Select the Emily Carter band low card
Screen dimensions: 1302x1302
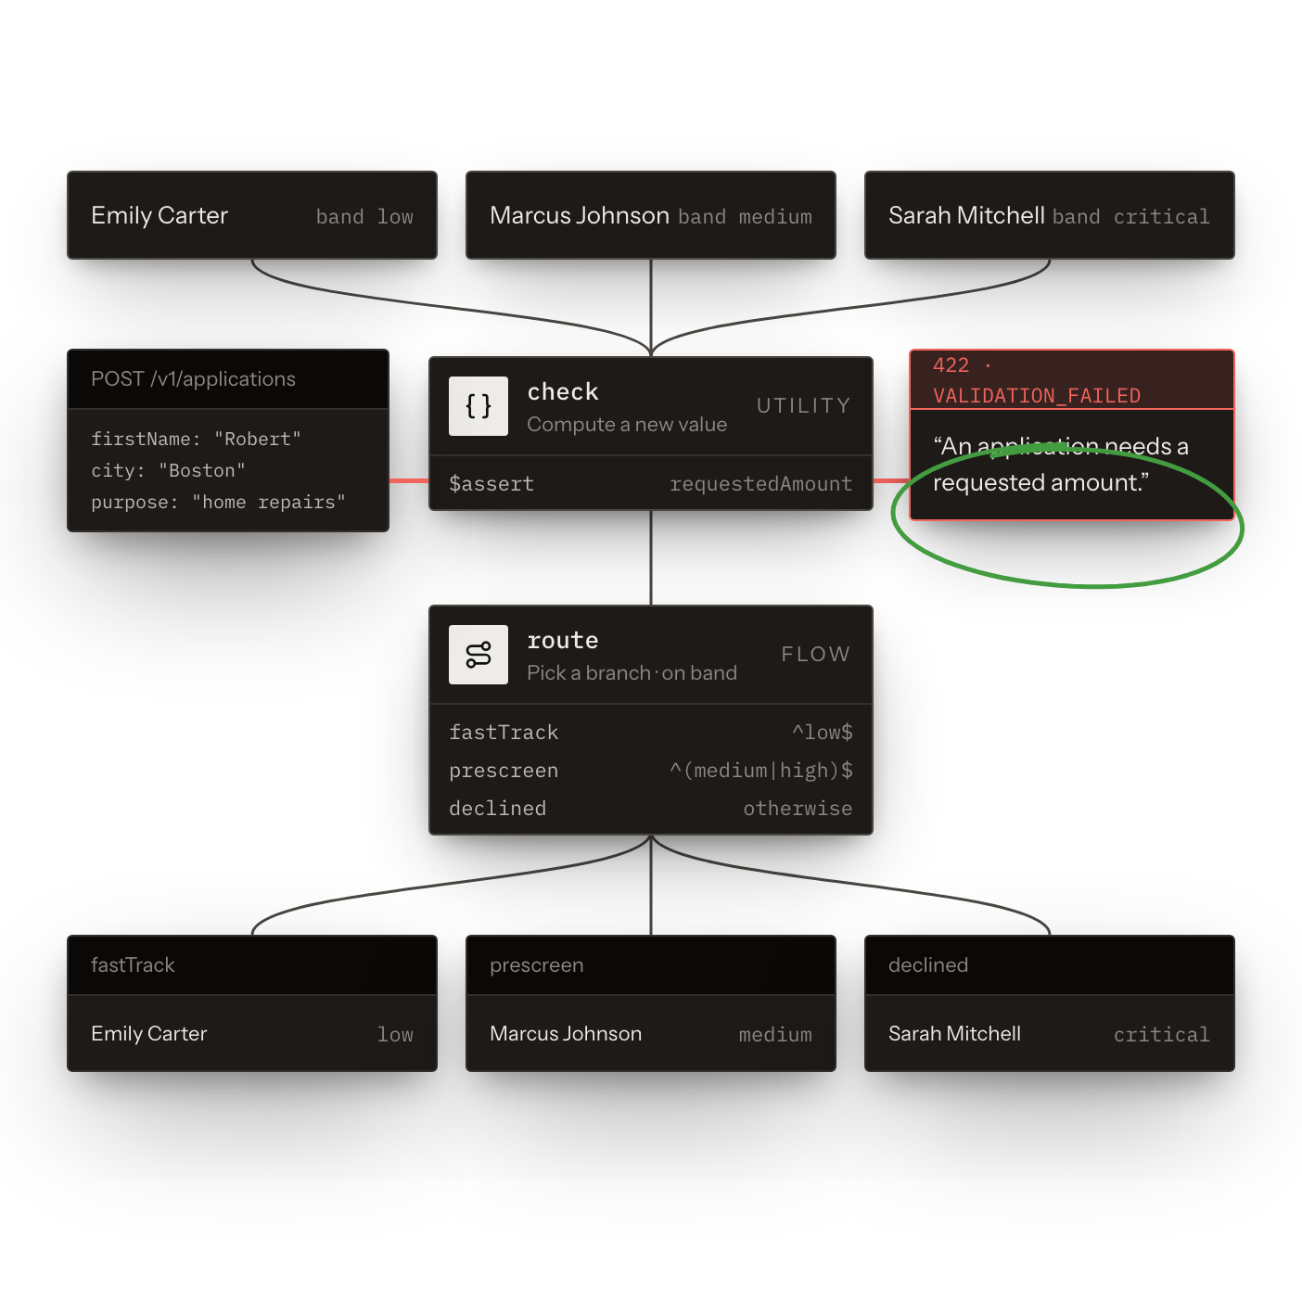point(252,215)
